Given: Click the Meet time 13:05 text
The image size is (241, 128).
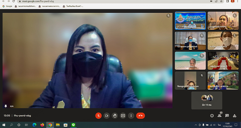Looking at the screenshot, I should tap(7, 116).
